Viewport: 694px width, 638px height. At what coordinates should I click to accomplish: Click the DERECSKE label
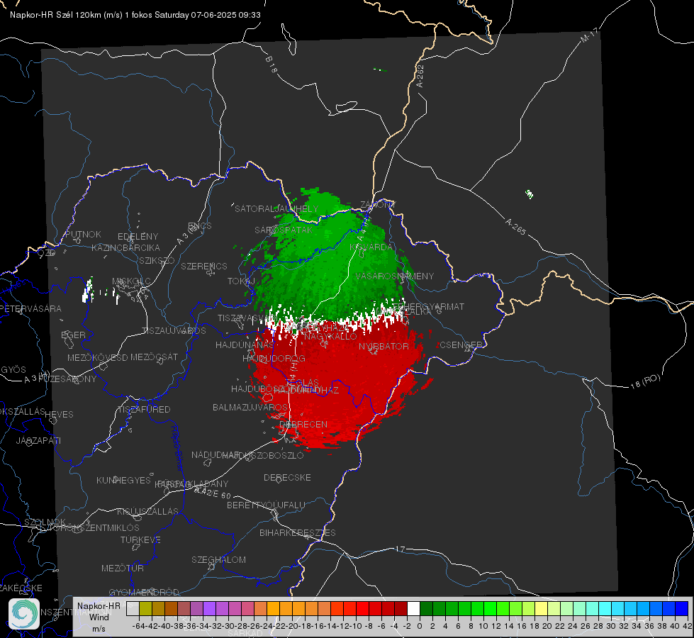tap(287, 478)
